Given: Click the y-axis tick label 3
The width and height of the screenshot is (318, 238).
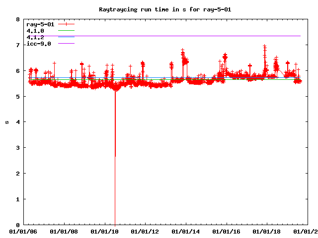Looking at the screenshot, I should 18,148.
